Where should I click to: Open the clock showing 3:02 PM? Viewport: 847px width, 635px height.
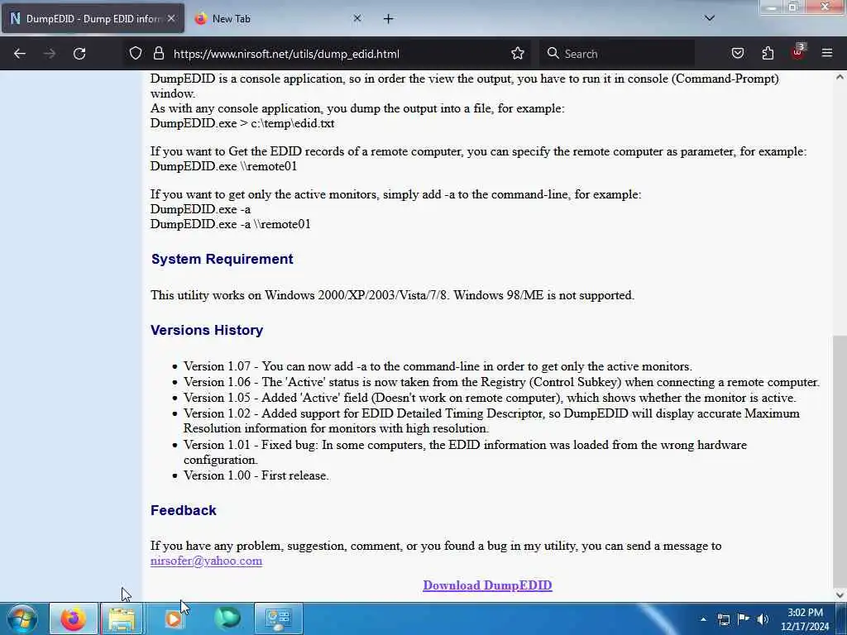click(x=805, y=619)
